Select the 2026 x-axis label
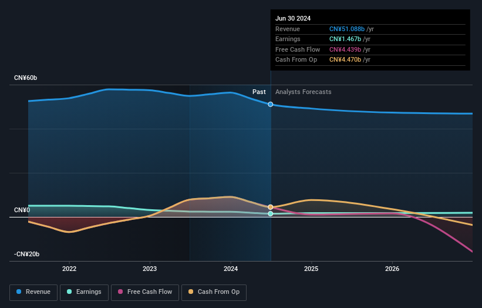The height and width of the screenshot is (308, 482). [x=392, y=269]
